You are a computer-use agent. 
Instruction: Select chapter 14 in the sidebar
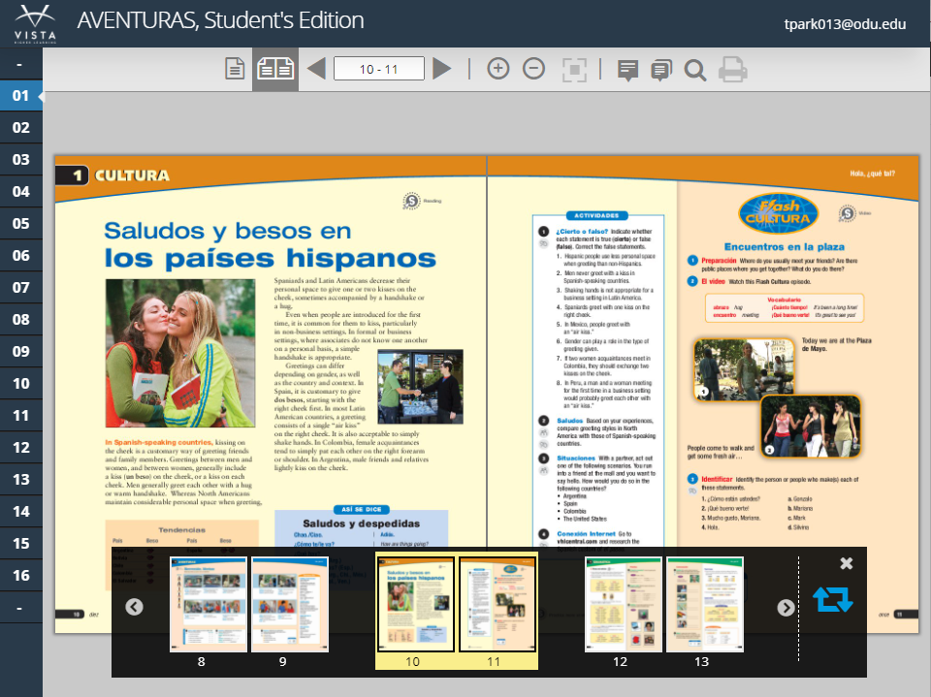(x=21, y=512)
